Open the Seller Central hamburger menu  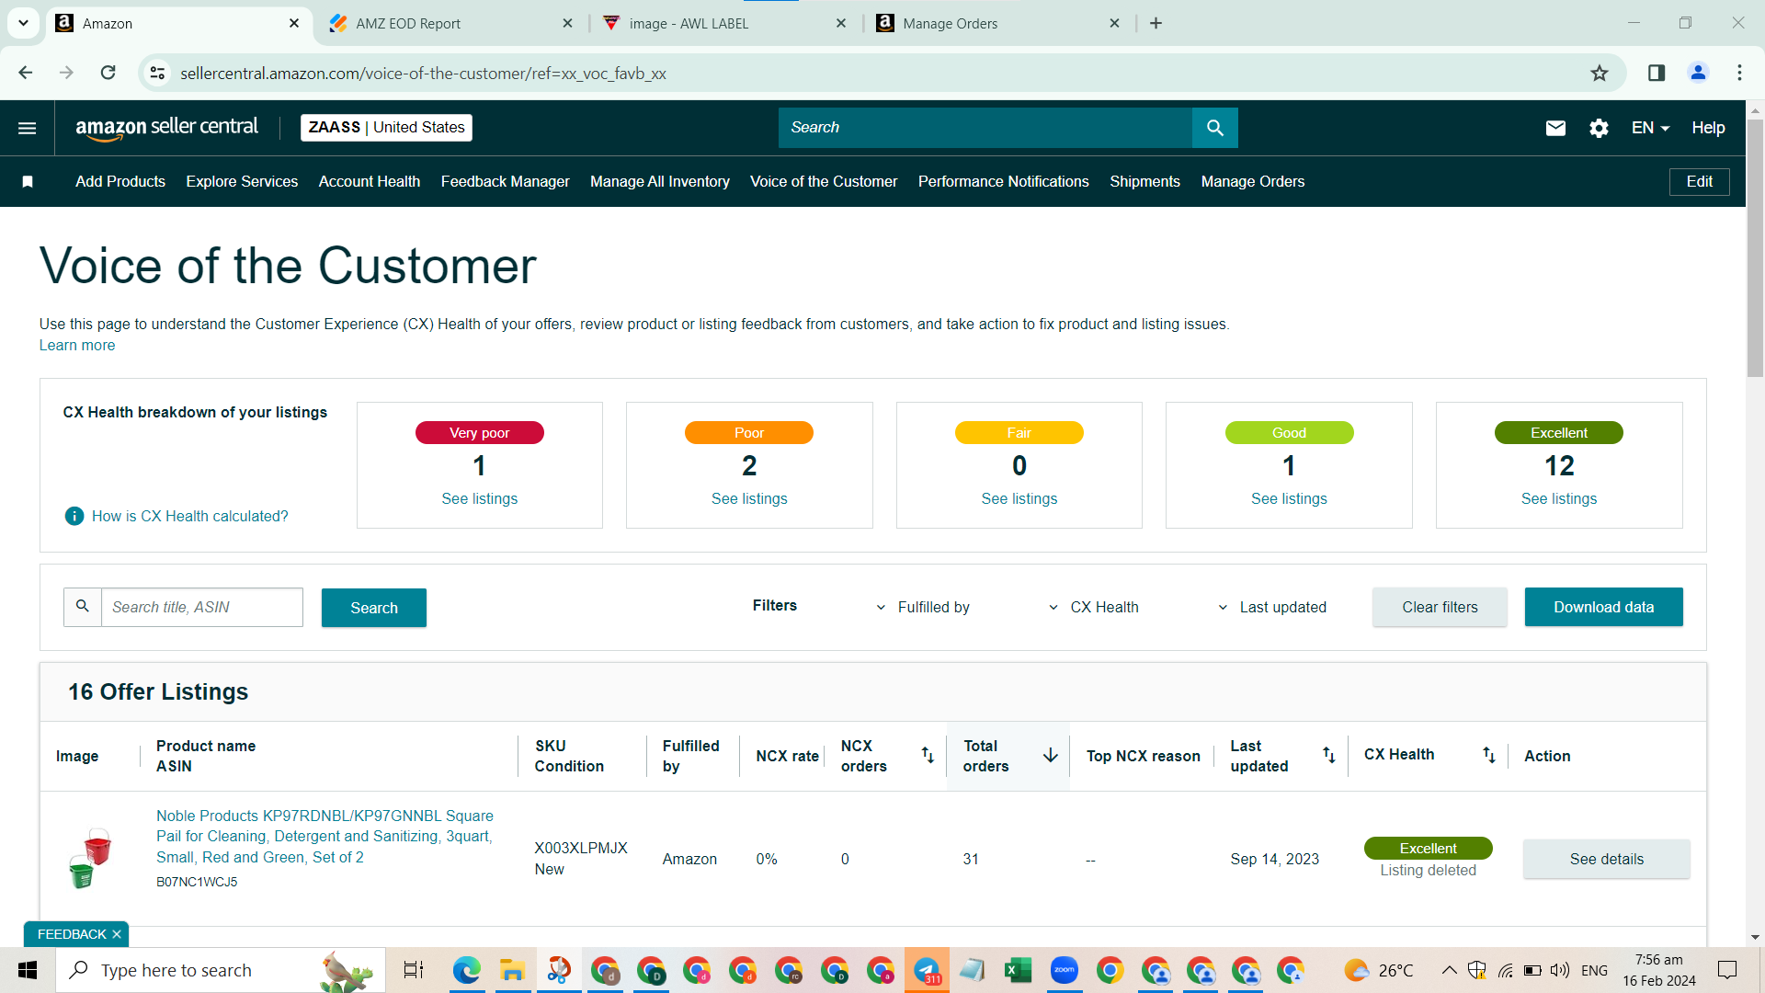(x=28, y=128)
